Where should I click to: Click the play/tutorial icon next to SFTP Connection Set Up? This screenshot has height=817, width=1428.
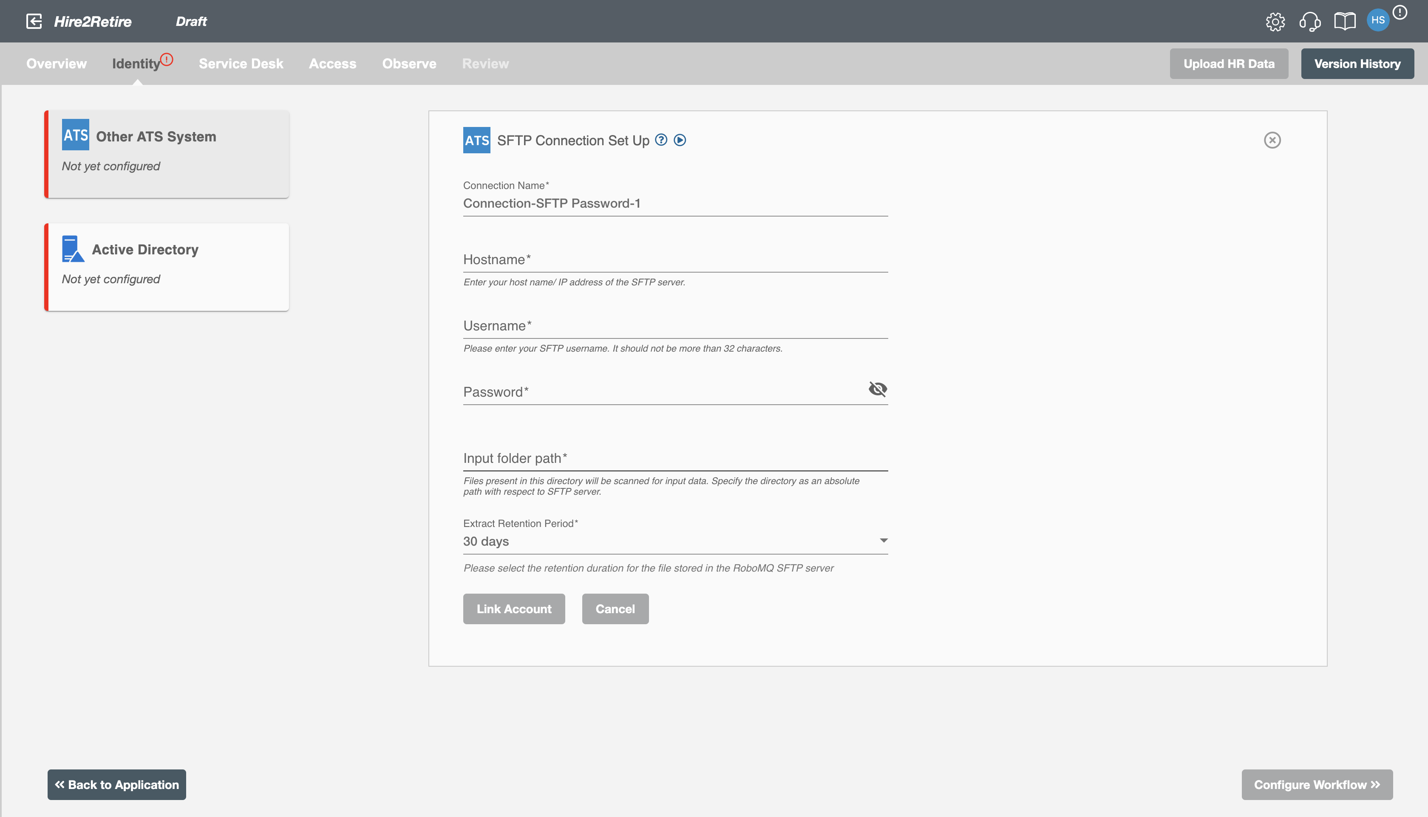tap(681, 140)
